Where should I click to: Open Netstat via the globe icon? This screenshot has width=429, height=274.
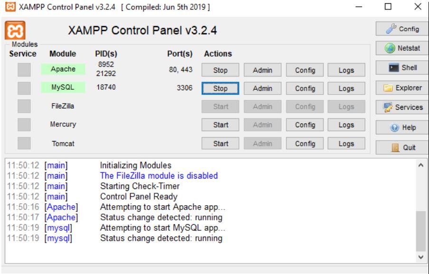click(402, 48)
